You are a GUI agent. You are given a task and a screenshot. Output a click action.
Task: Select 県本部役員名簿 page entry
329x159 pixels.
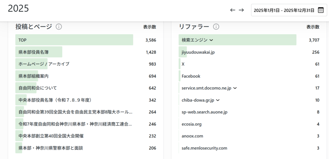coord(34,52)
